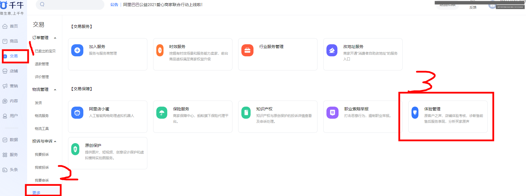Open the 阿里巴巴公益2021 announcement link
Viewport: 526px width, 196px height.
point(163,5)
